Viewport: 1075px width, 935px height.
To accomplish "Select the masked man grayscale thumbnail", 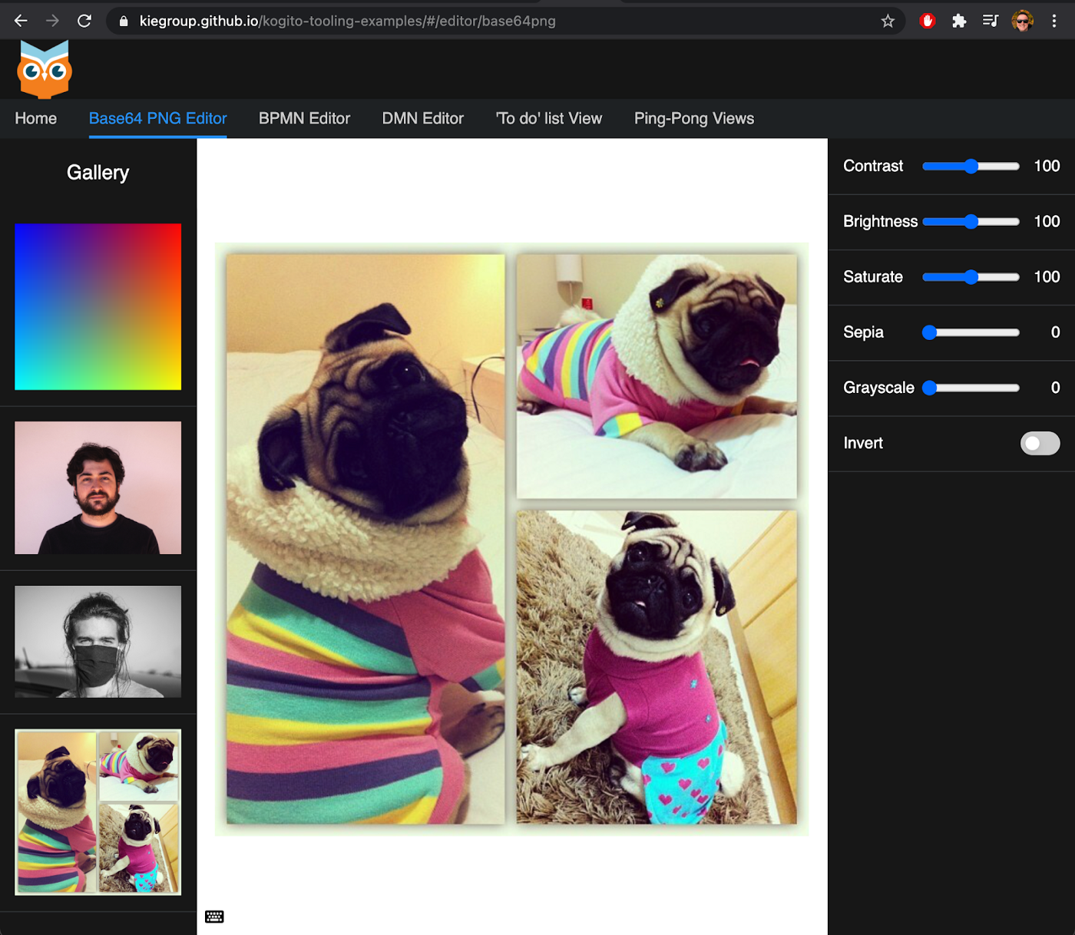I will click(98, 642).
